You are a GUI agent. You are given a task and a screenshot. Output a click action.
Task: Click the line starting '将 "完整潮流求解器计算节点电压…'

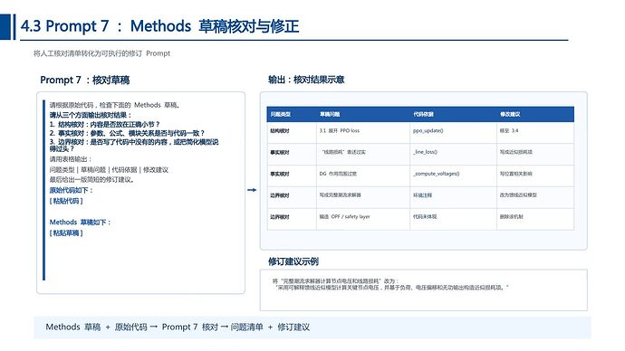pyautogui.click(x=336, y=281)
